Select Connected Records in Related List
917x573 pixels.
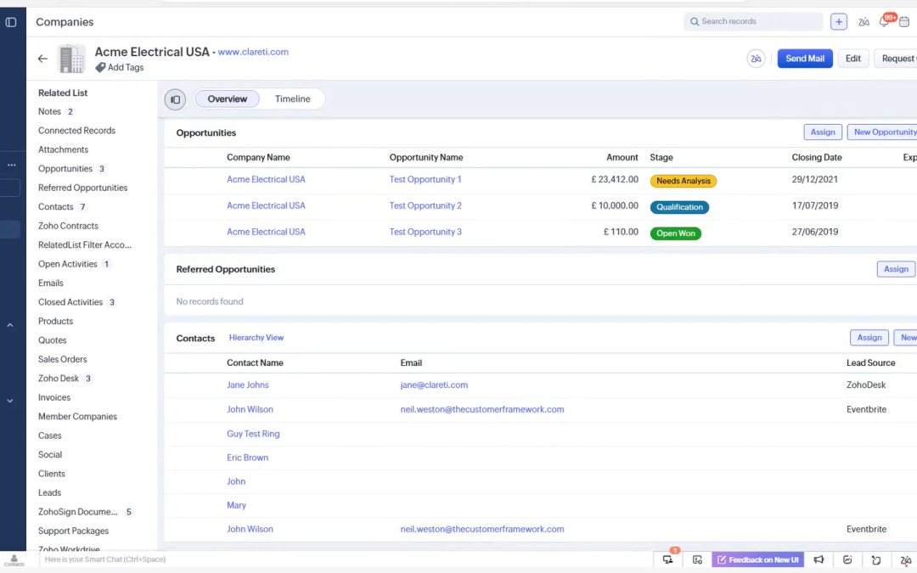[76, 131]
